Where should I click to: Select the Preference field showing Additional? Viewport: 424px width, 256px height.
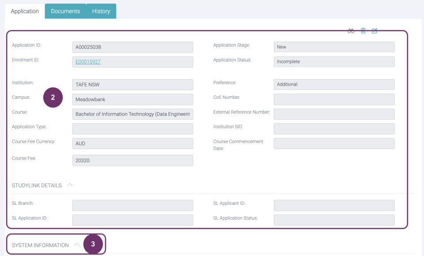point(334,84)
